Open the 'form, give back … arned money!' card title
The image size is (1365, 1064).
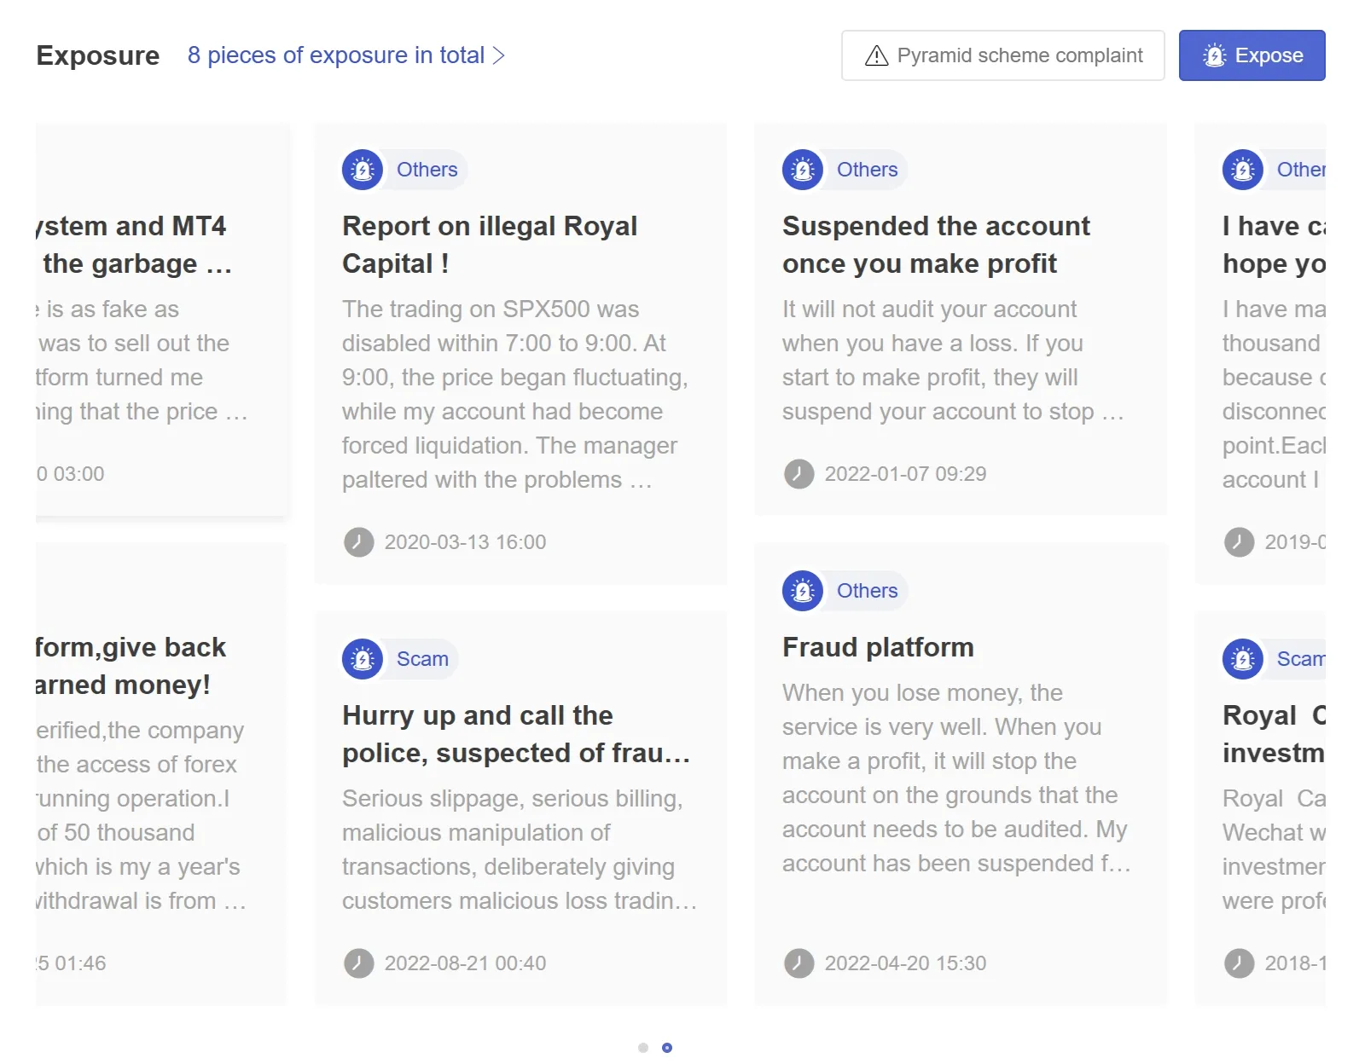click(x=131, y=666)
